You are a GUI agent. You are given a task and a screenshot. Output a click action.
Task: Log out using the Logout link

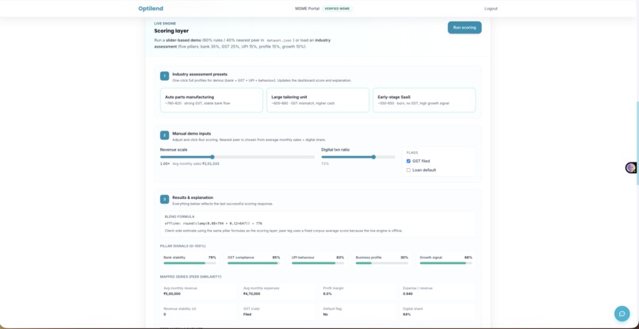[491, 9]
